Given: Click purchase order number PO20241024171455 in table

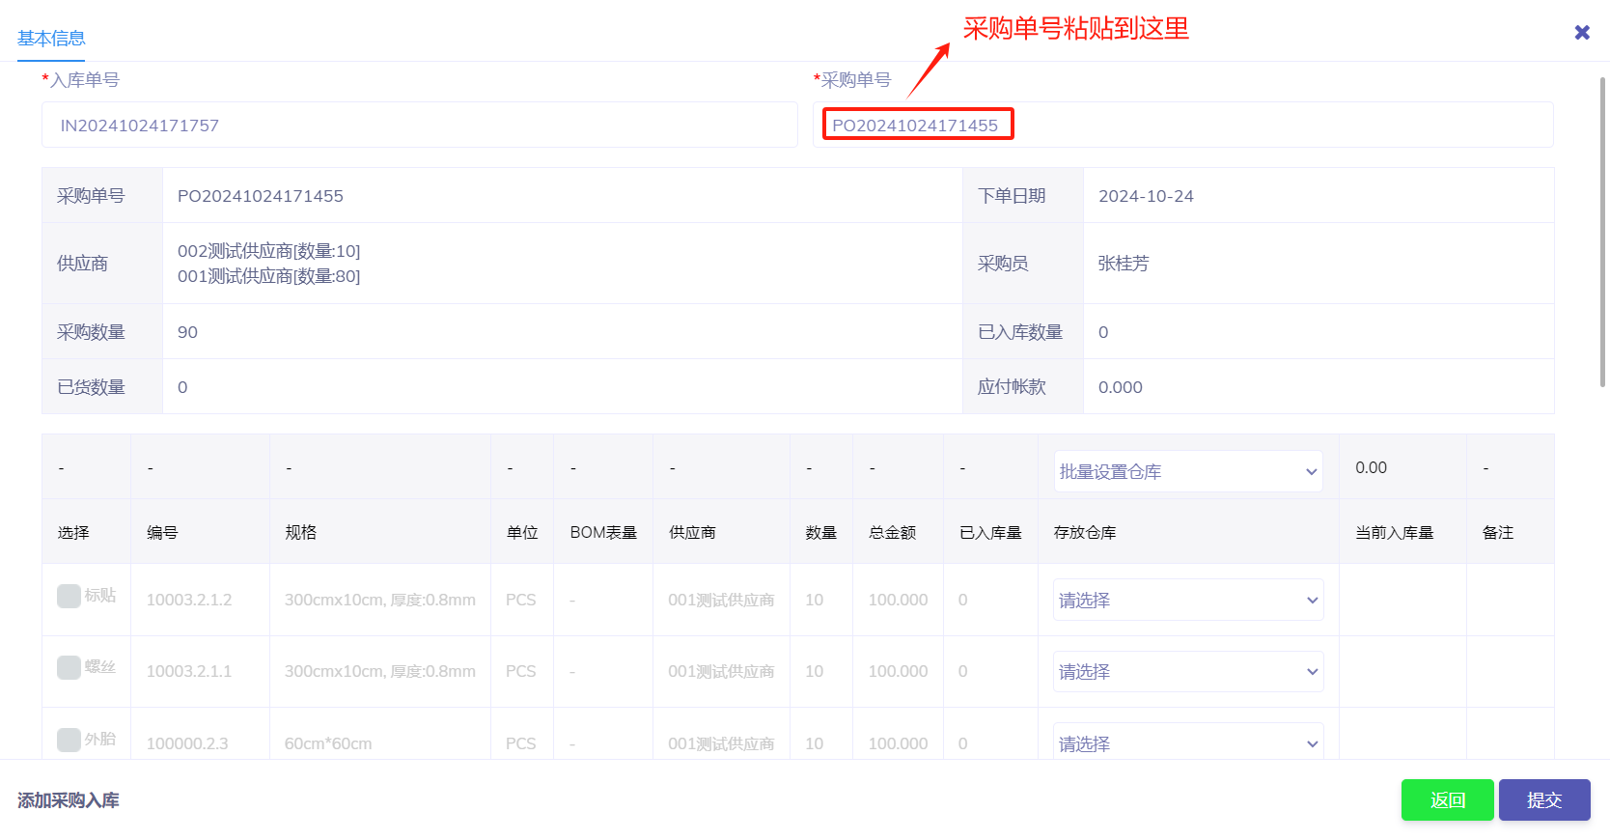Looking at the screenshot, I should click(x=261, y=196).
